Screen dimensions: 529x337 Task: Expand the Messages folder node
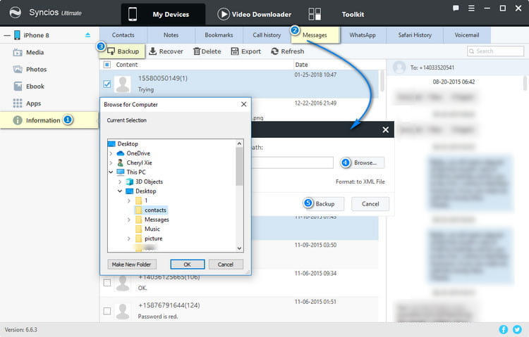pos(128,220)
